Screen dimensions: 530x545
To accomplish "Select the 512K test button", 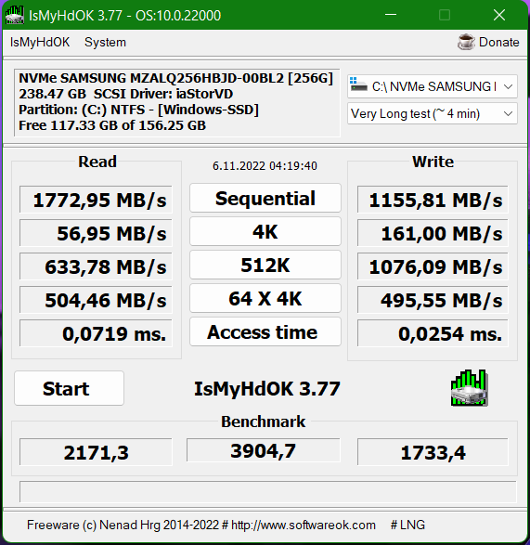I will point(265,265).
